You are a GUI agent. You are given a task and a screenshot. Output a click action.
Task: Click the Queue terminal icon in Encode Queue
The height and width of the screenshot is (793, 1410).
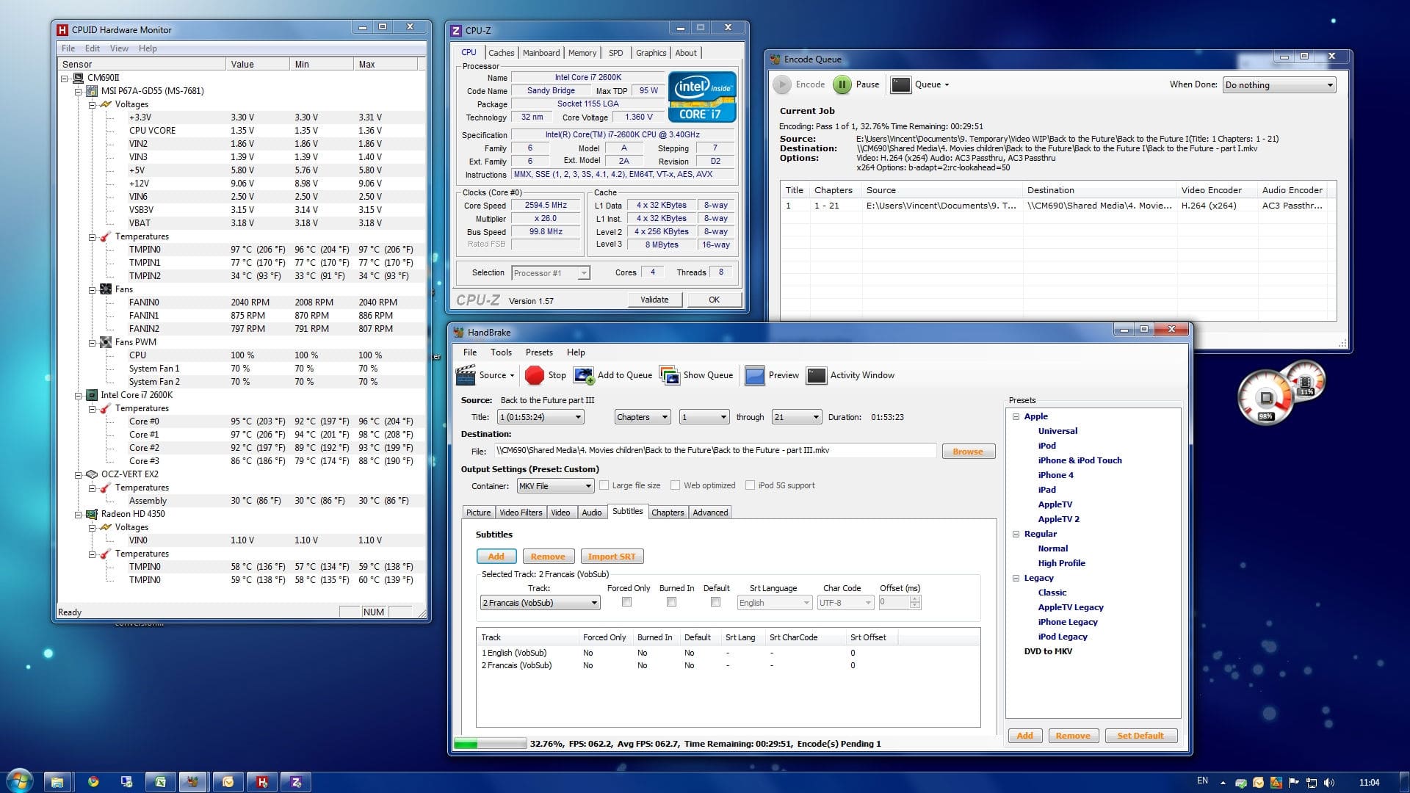tap(900, 84)
